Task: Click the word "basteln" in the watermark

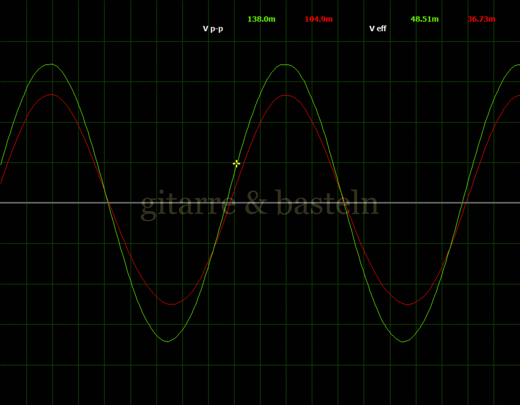Action: click(x=327, y=203)
